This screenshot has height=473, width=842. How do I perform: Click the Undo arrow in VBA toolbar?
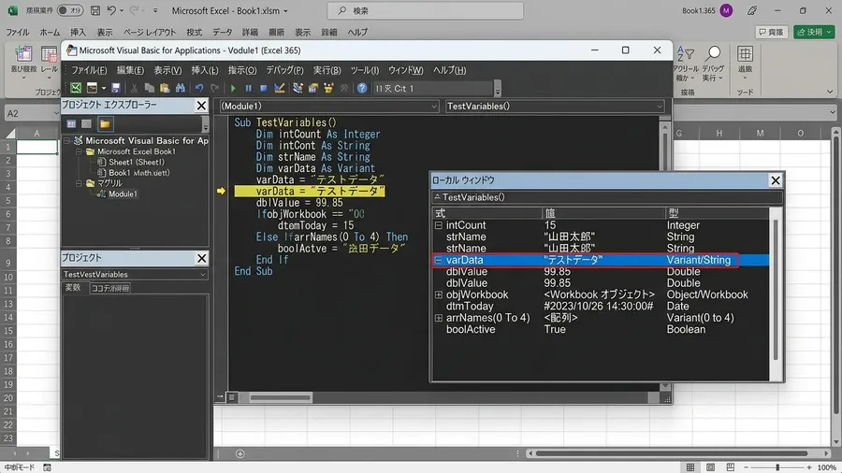click(199, 88)
